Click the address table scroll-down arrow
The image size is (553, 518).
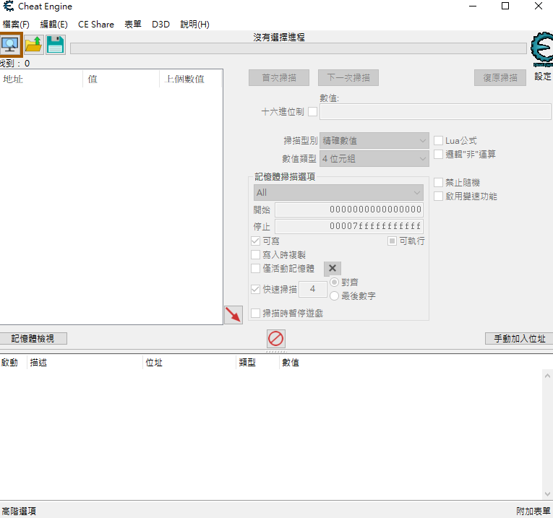(547, 493)
